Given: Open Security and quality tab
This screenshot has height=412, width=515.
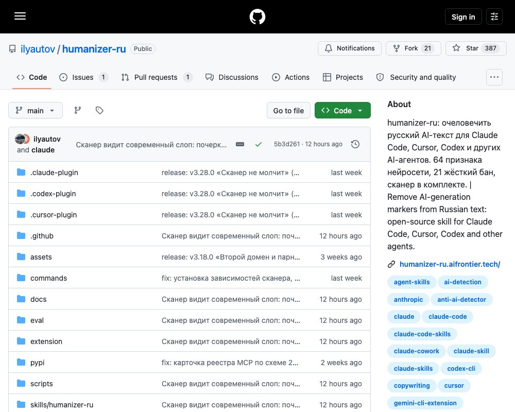Looking at the screenshot, I should click(x=416, y=77).
